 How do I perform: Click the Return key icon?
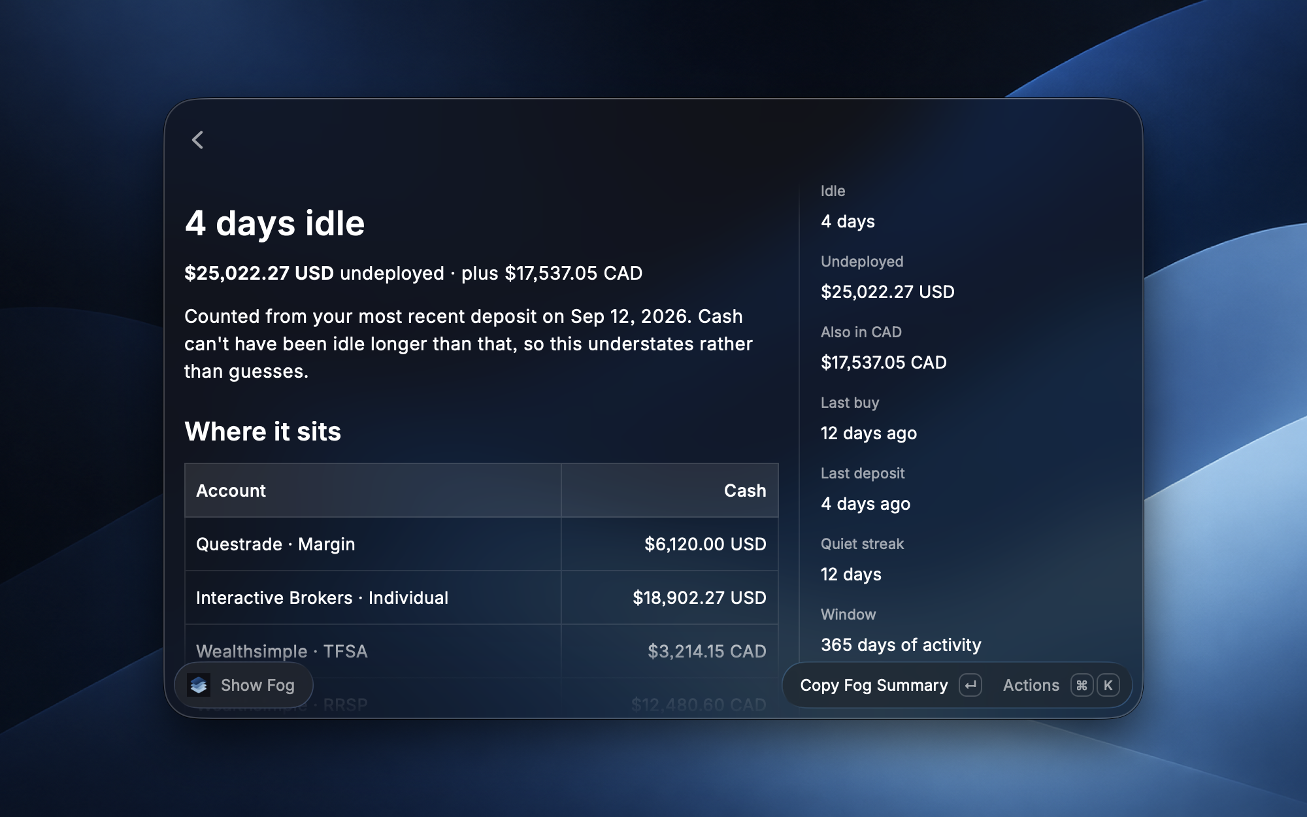coord(970,685)
